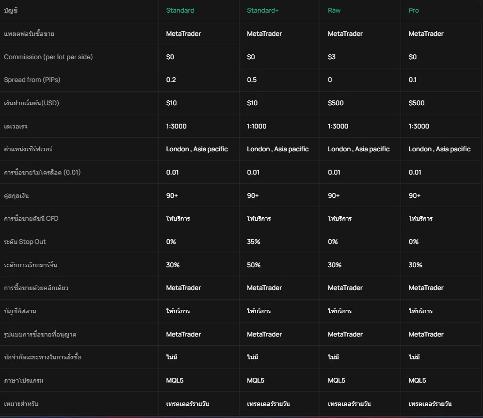Select the 'เลเวอเรจ' row label
The image size is (483, 418).
pyautogui.click(x=16, y=126)
